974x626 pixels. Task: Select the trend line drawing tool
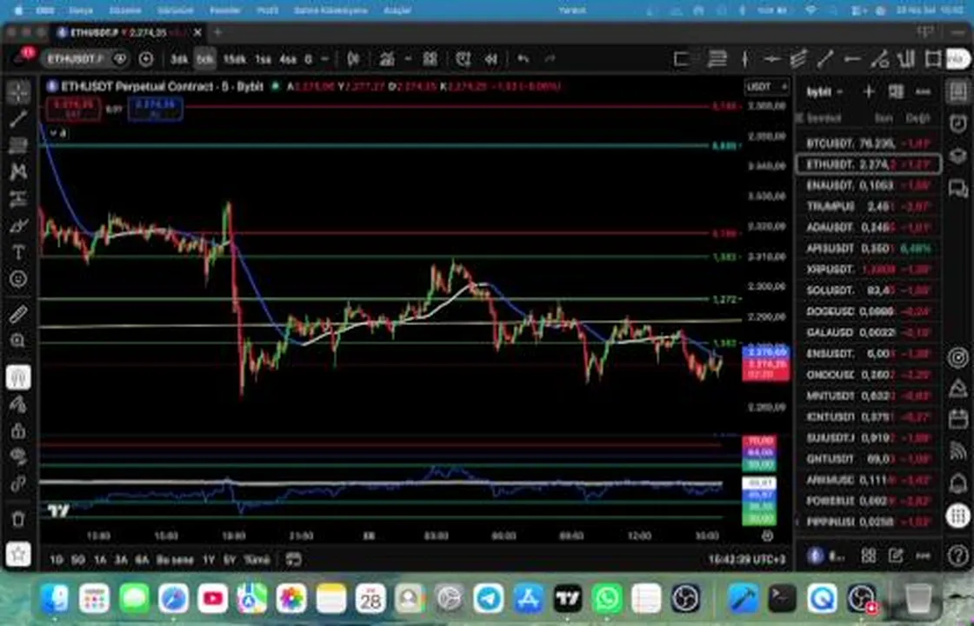(x=18, y=118)
